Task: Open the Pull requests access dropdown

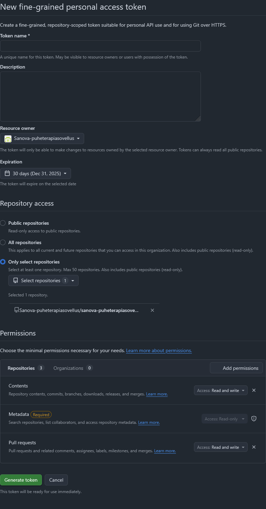Action: point(221,447)
